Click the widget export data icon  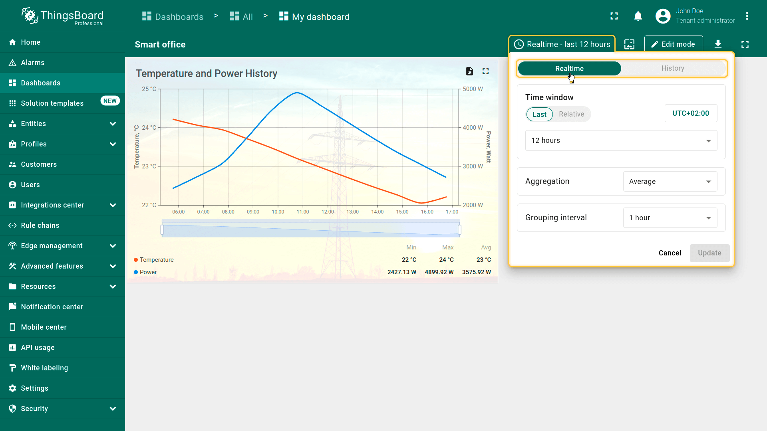tap(469, 71)
